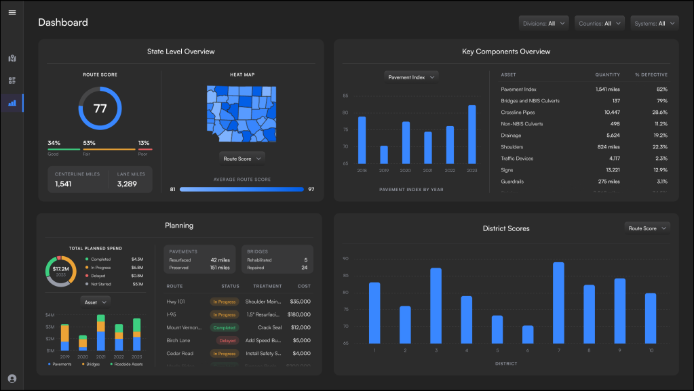Open the hamburger menu at top left
The height and width of the screenshot is (391, 694).
(12, 12)
